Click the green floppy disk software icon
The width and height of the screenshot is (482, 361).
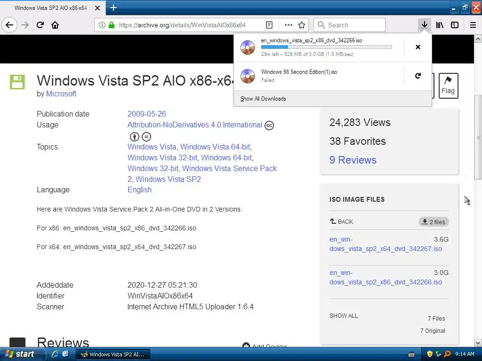click(17, 82)
